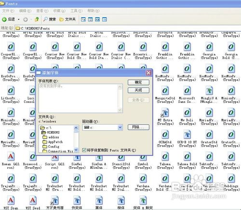Image resolution: width=241 pixels, height=210 pixels.
Task: Select the Georgia Bold font icon
Action: tap(231, 47)
